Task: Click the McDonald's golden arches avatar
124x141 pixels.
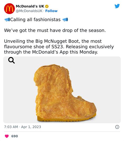Action: pyautogui.click(x=9, y=9)
